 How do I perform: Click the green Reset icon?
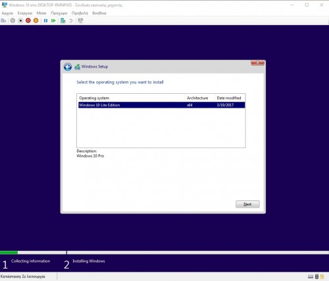click(x=53, y=20)
